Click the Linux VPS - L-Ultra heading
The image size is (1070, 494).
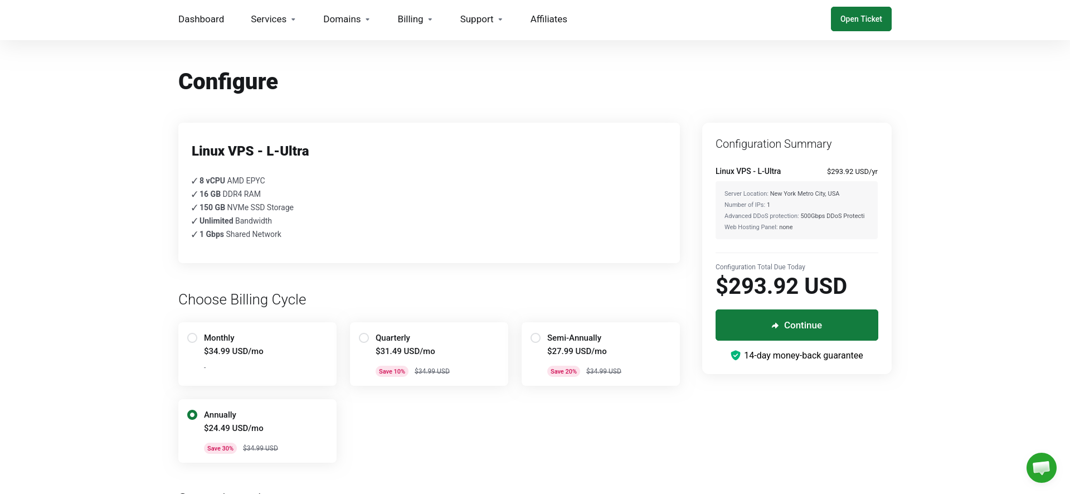[x=250, y=151]
